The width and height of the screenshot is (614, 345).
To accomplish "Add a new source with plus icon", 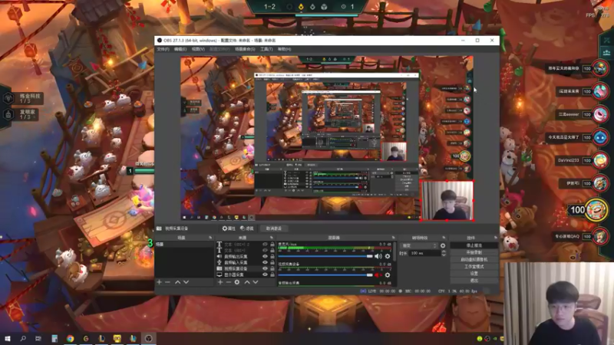I will [x=220, y=282].
